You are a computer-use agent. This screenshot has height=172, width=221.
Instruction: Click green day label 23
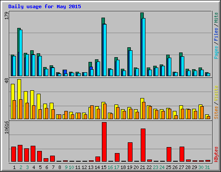155,167
